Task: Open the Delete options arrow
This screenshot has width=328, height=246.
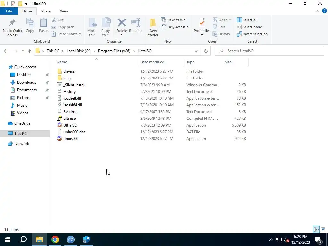Action: coord(121,35)
